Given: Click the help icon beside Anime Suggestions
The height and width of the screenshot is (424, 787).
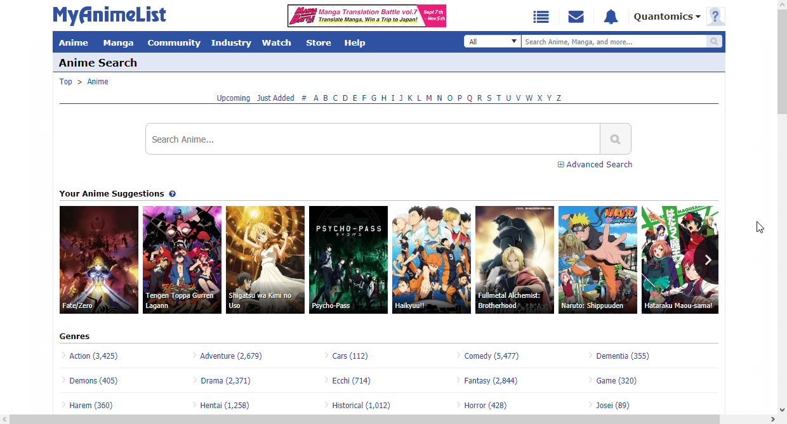Looking at the screenshot, I should pos(172,194).
